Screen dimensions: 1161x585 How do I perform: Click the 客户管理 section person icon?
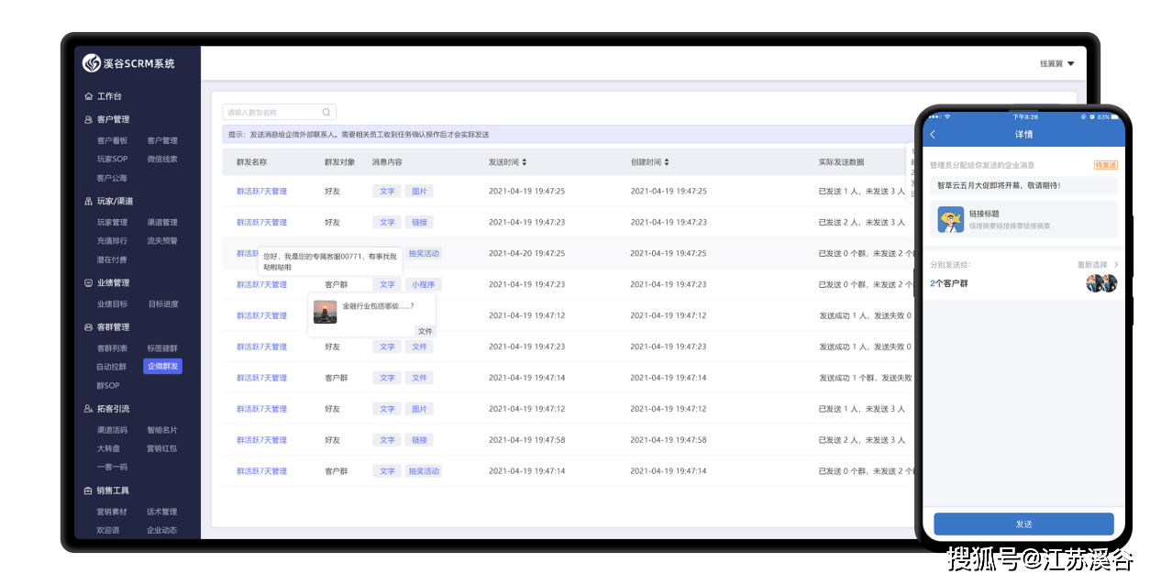(88, 119)
